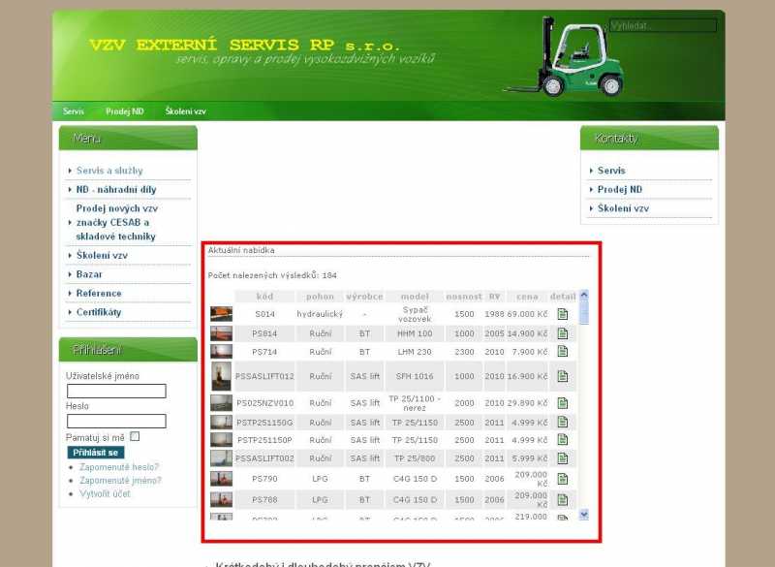
Task: Show detail page for PSTP251150G
Action: 562,423
